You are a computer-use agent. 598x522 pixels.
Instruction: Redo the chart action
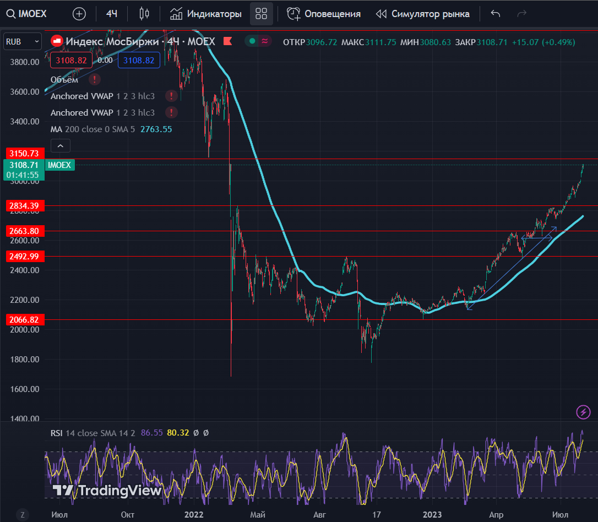521,14
